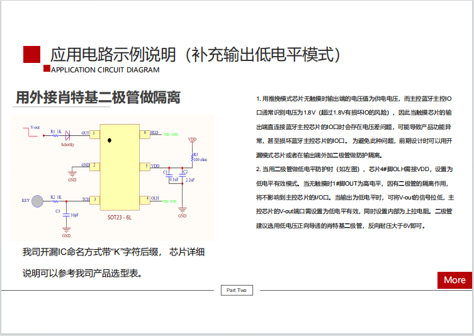
Task: Click the Part Two page label
Action: point(237,290)
